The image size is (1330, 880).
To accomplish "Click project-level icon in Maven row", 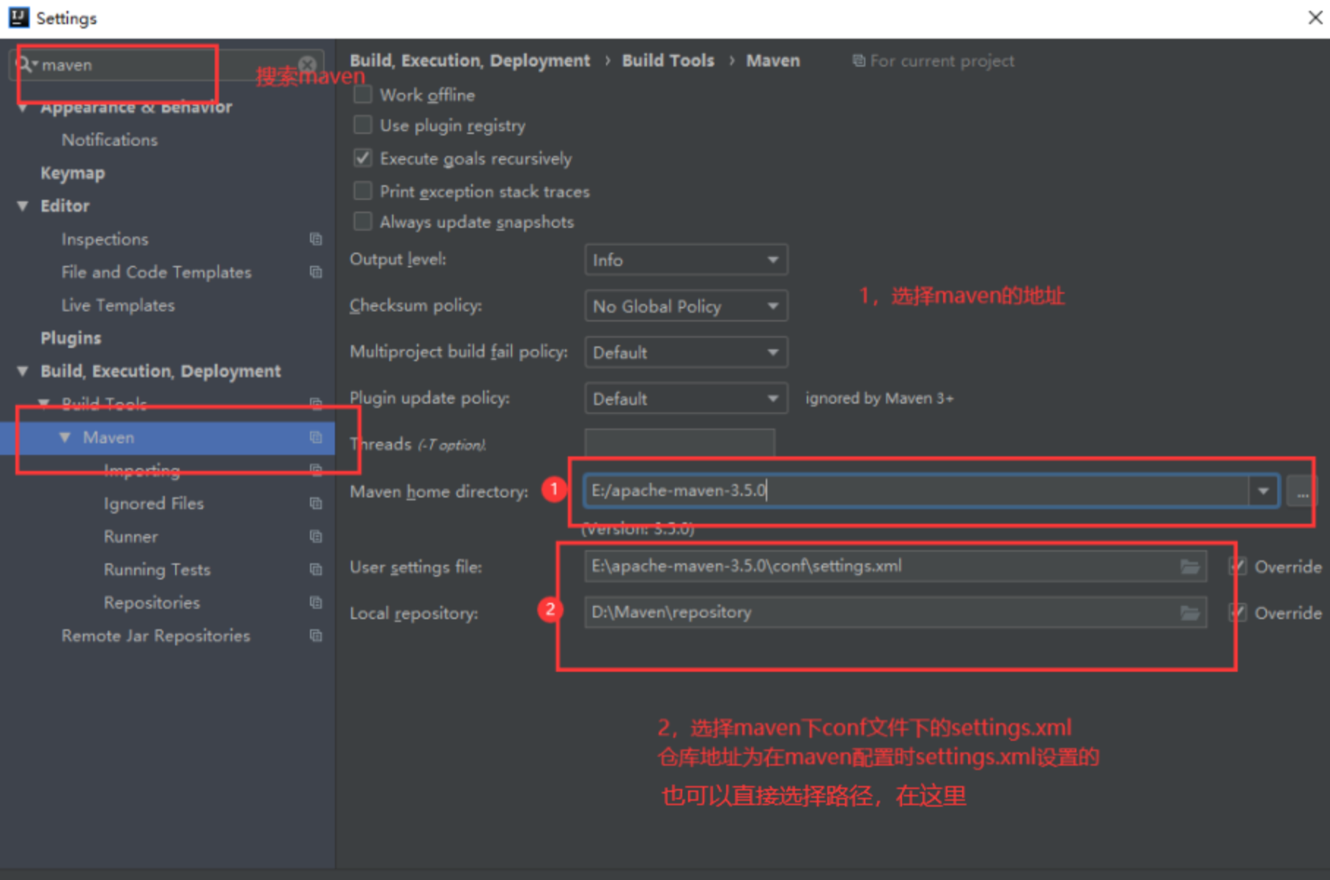I will pyautogui.click(x=316, y=437).
